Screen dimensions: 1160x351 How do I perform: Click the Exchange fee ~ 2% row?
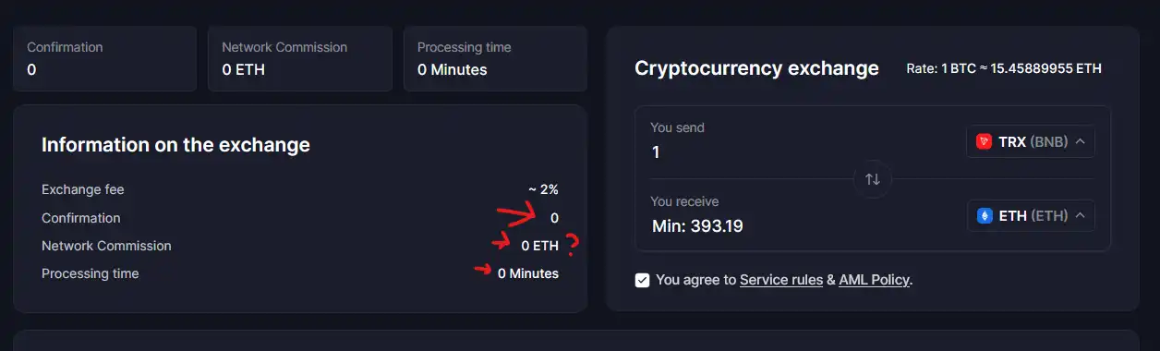tap(300, 189)
